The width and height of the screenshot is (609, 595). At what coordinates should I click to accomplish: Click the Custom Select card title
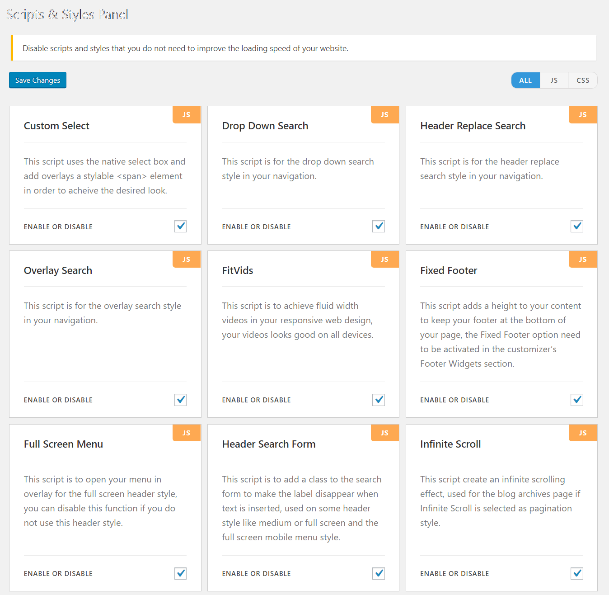click(56, 126)
